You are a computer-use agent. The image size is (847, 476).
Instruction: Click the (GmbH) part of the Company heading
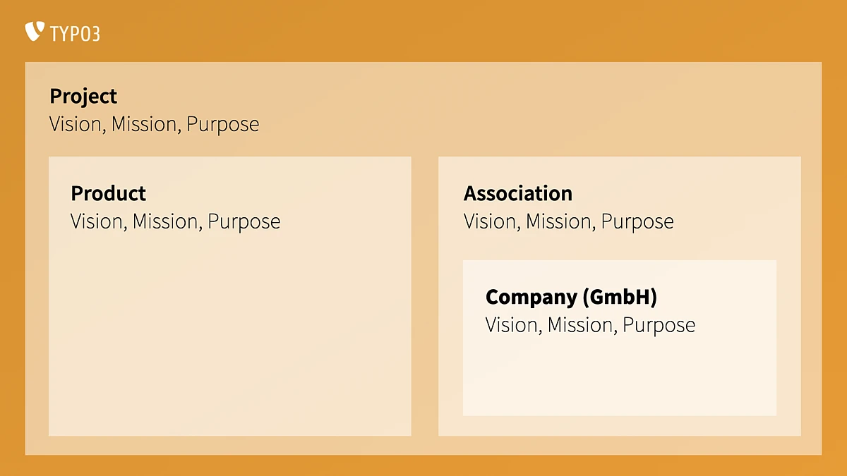(x=620, y=298)
